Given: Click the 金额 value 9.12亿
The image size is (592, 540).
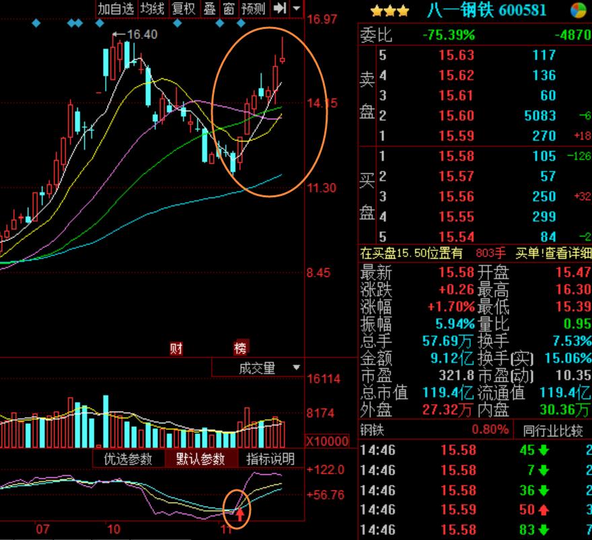Looking at the screenshot, I should pyautogui.click(x=452, y=358).
